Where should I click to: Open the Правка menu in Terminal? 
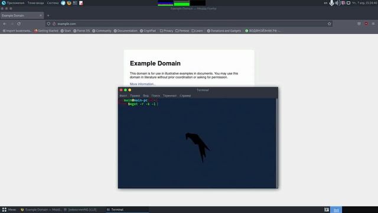[x=135, y=96]
